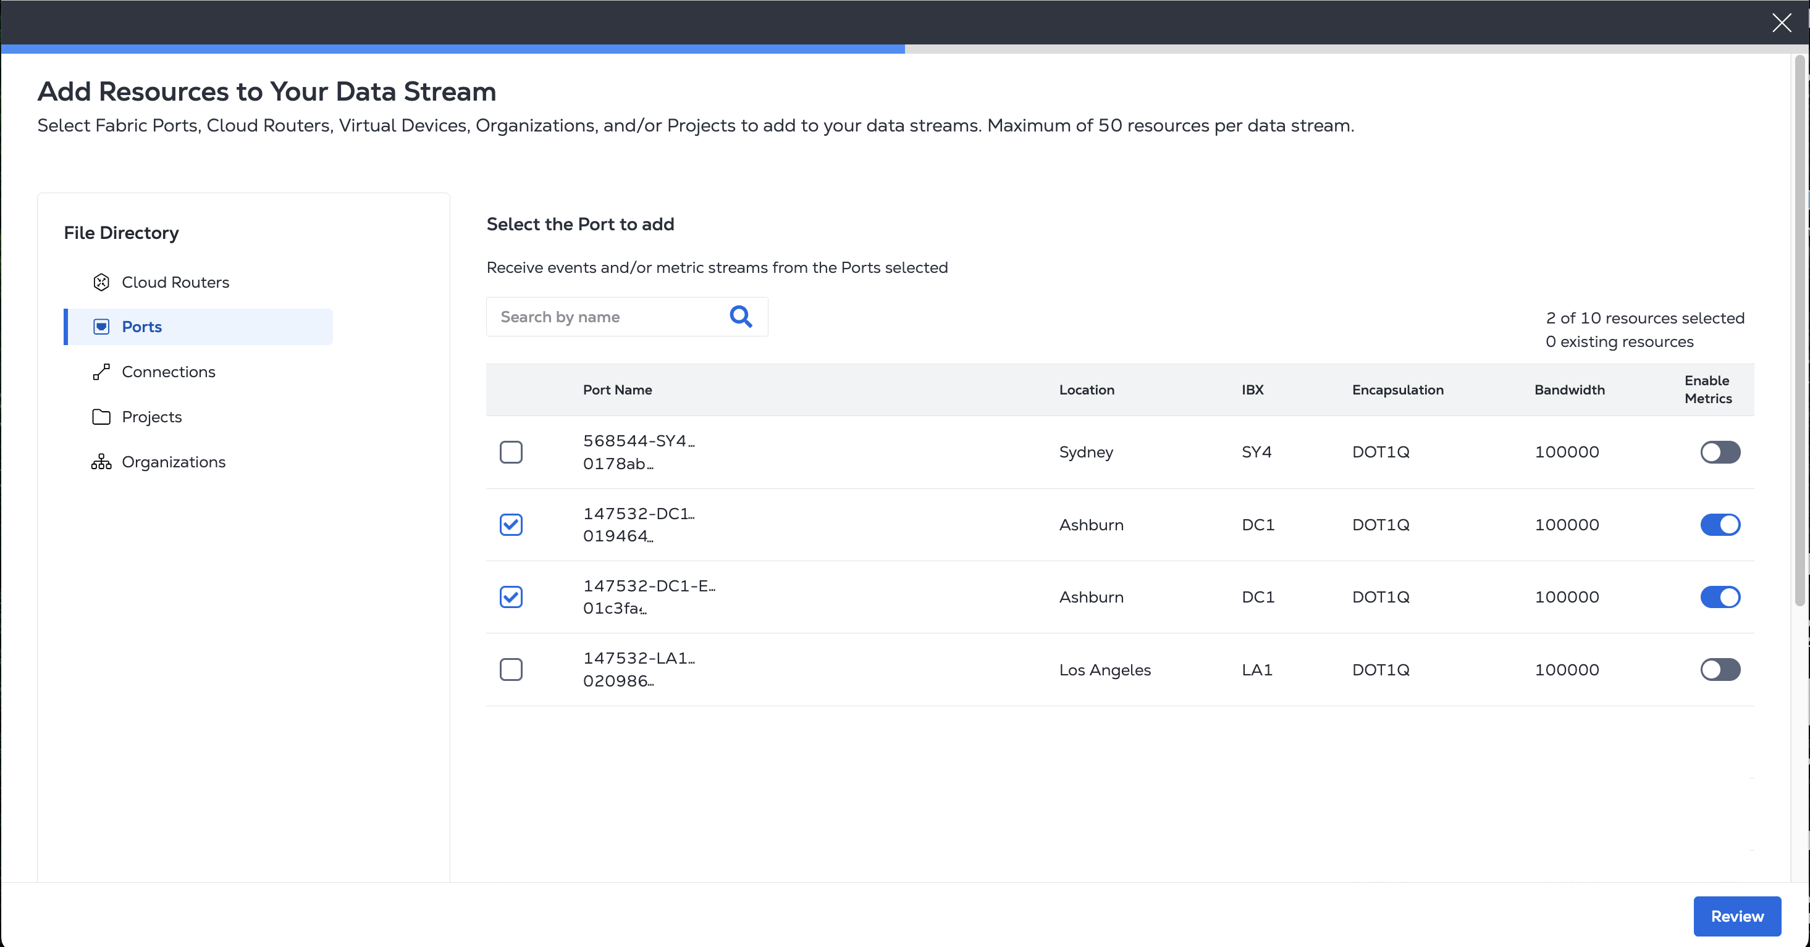Click the Bandwidth column header
The image size is (1810, 947).
pos(1569,390)
